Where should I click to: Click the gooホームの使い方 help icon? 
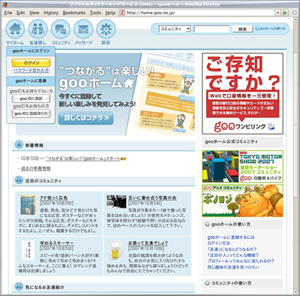256,29
